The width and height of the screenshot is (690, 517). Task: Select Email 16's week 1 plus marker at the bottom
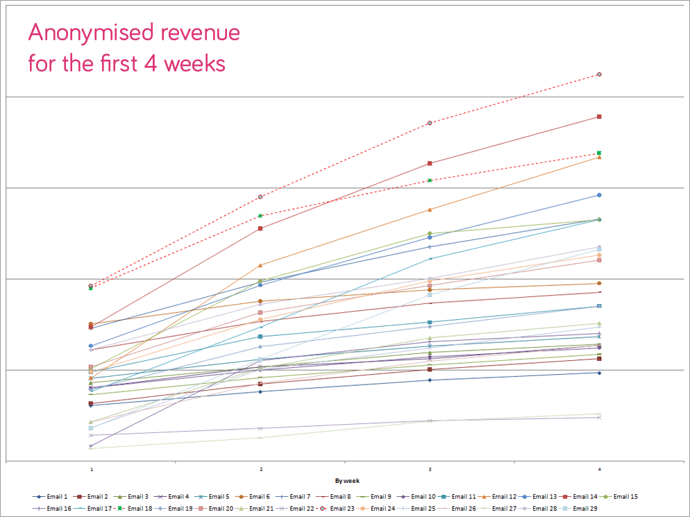[x=91, y=446]
